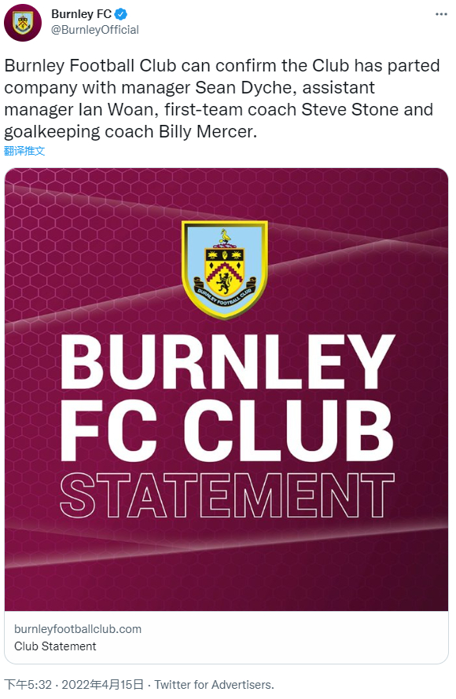Image resolution: width=456 pixels, height=699 pixels.
Task: Click the FC CLUB text in the image
Action: 226,430
